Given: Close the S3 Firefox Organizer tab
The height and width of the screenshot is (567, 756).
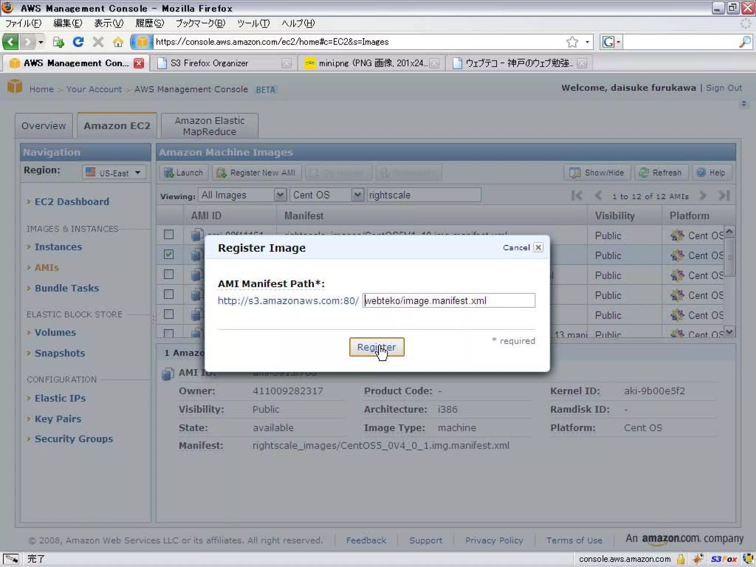Looking at the screenshot, I should pos(286,63).
